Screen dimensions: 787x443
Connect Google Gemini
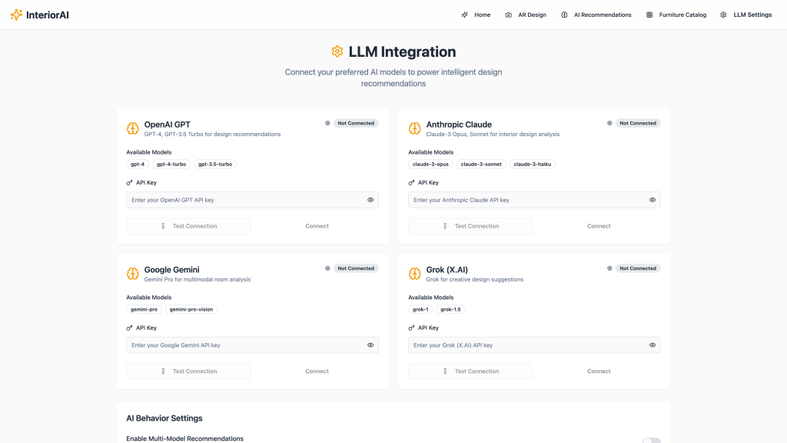pyautogui.click(x=317, y=371)
